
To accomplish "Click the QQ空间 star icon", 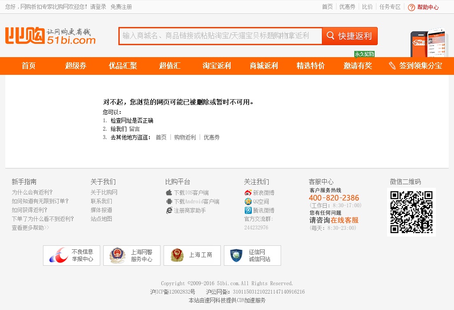I will [248, 201].
